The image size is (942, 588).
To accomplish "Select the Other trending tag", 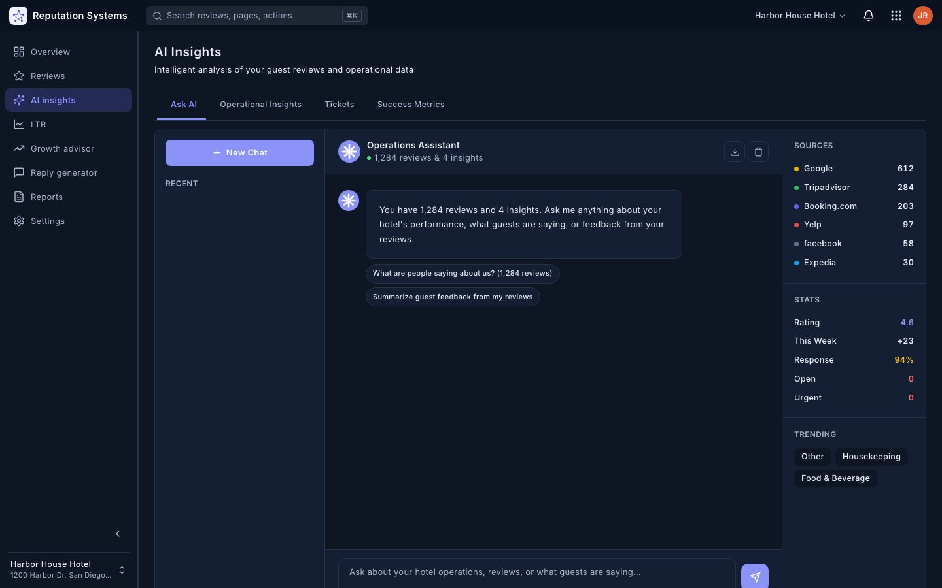I will [812, 457].
